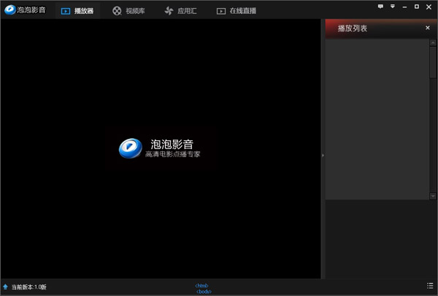Switch to the 在线直播 tab
This screenshot has height=296, width=438.
[237, 11]
